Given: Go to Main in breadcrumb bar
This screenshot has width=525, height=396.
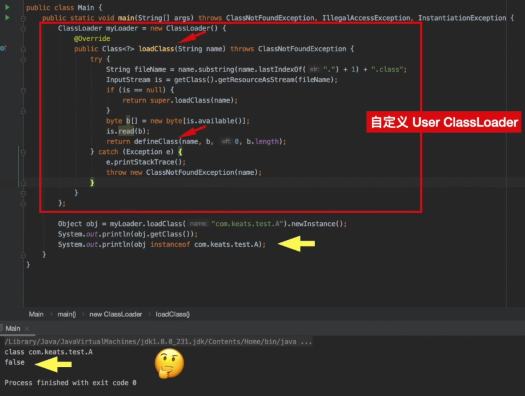Looking at the screenshot, I should [36, 314].
